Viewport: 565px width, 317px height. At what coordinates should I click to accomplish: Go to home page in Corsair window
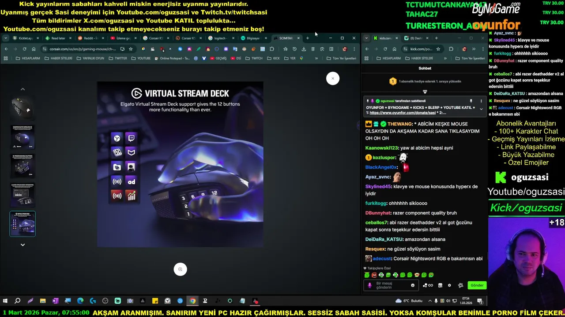34,49
